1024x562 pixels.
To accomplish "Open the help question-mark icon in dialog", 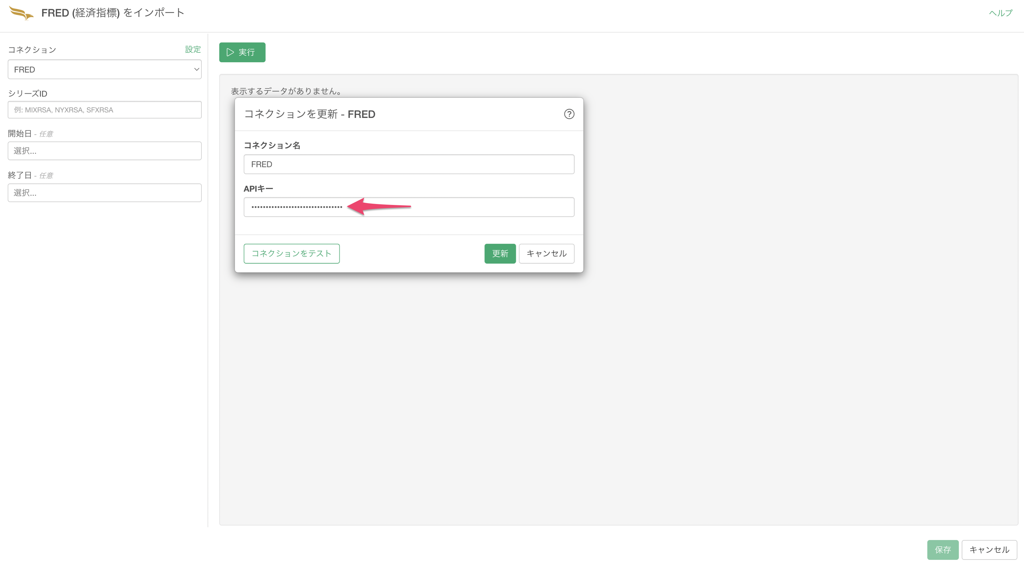I will 569,114.
